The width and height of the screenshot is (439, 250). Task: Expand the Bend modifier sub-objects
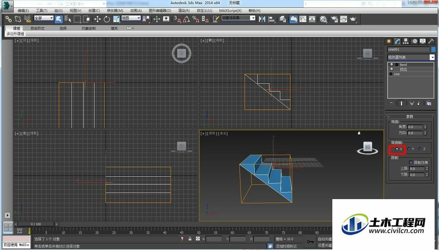click(x=396, y=64)
